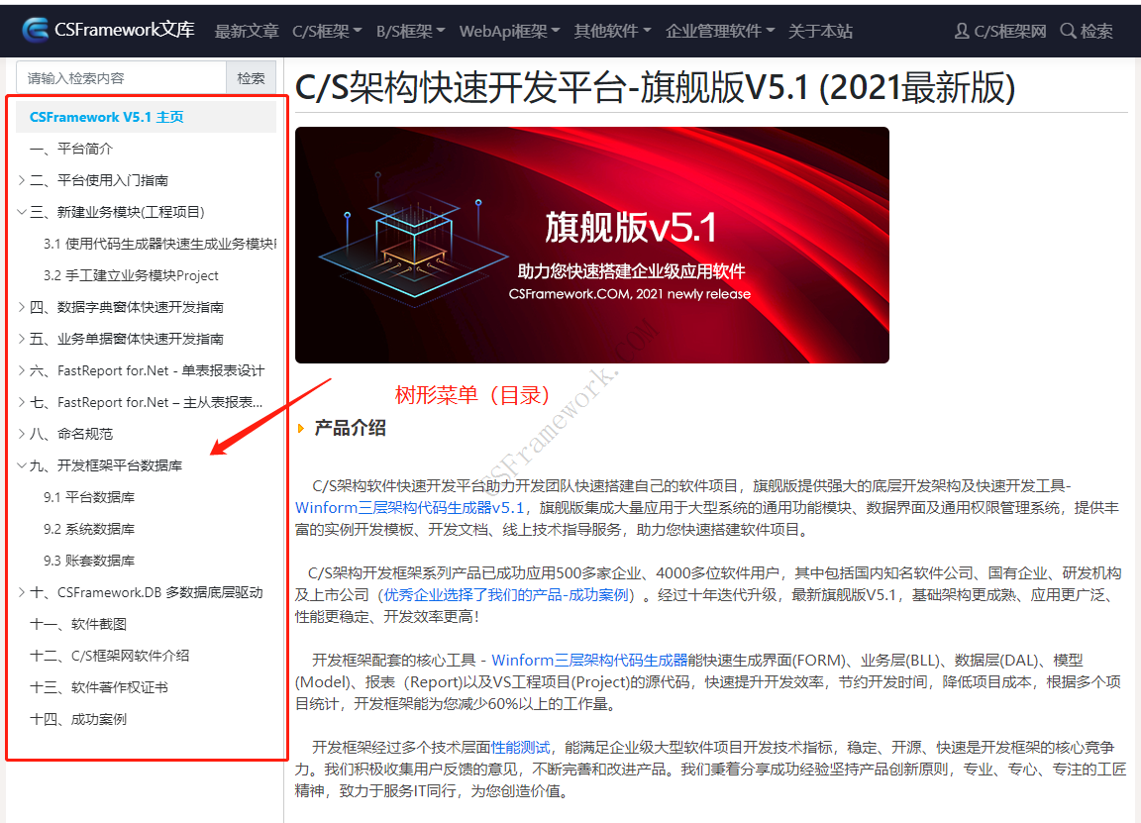
Task: Click the 检索 link in top navbar
Action: coord(1096,32)
